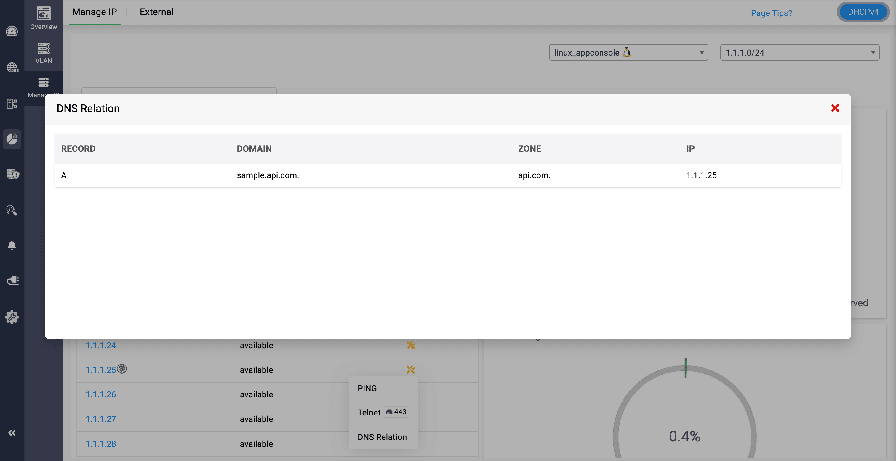
Task: Click the bell notifications sidebar icon
Action: click(12, 245)
